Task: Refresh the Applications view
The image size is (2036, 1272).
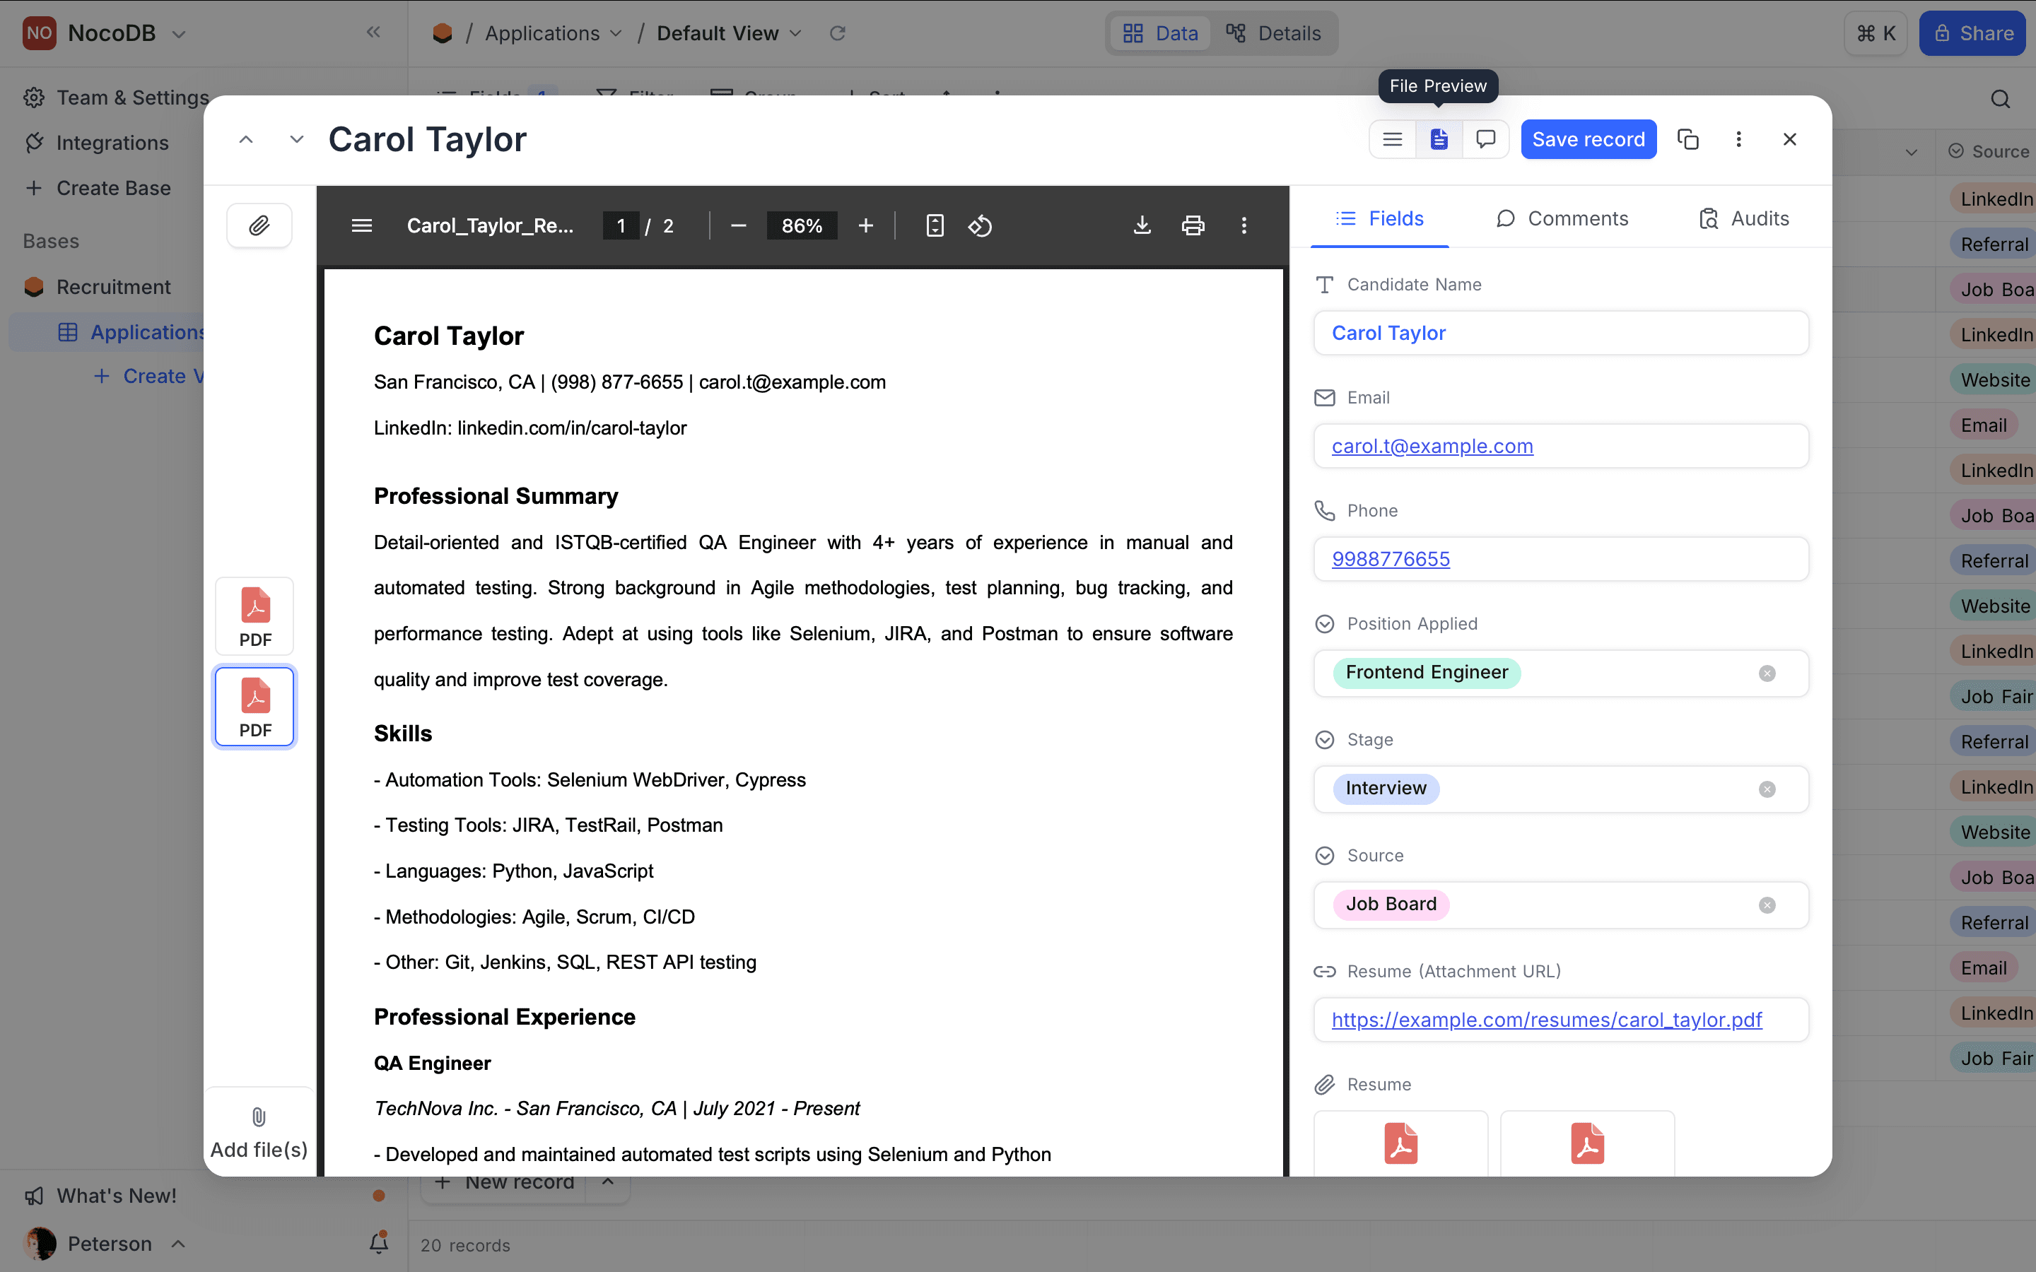Action: click(837, 33)
